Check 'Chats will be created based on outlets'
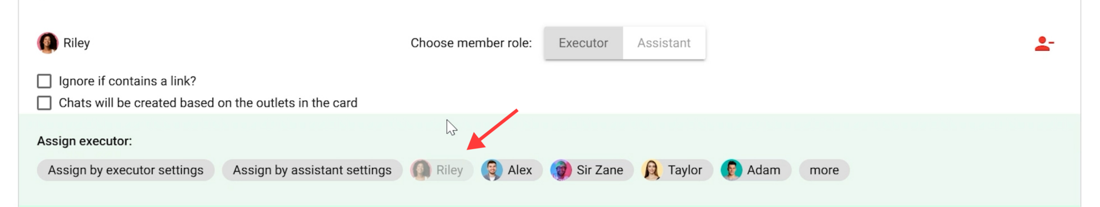The width and height of the screenshot is (1100, 207). (x=44, y=103)
